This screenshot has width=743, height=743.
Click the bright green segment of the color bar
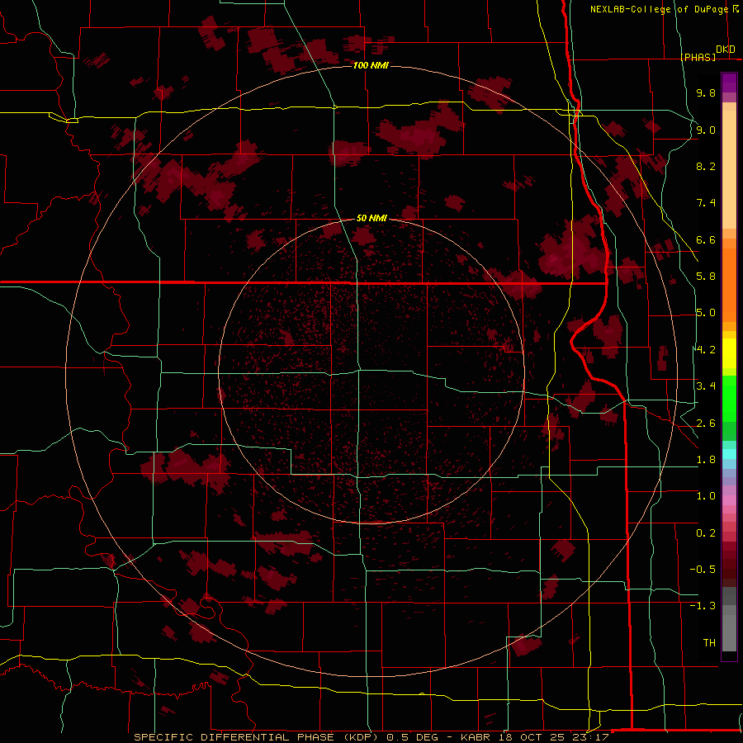coord(729,398)
